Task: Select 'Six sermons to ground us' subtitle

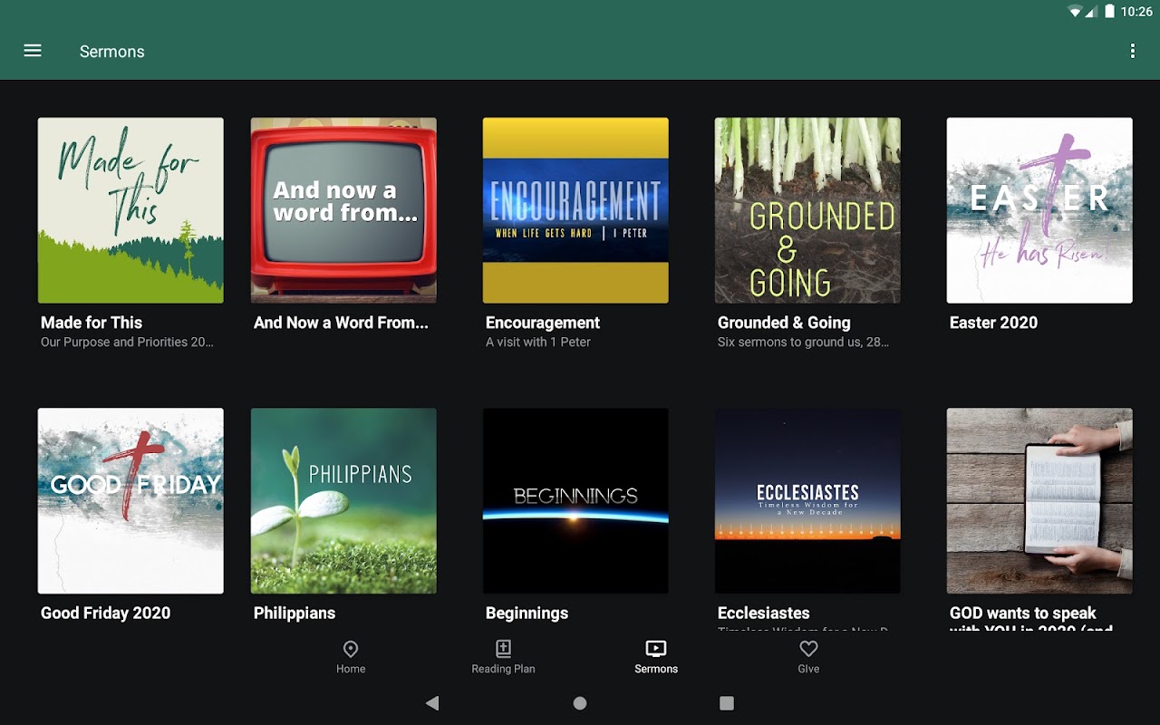Action: (803, 343)
